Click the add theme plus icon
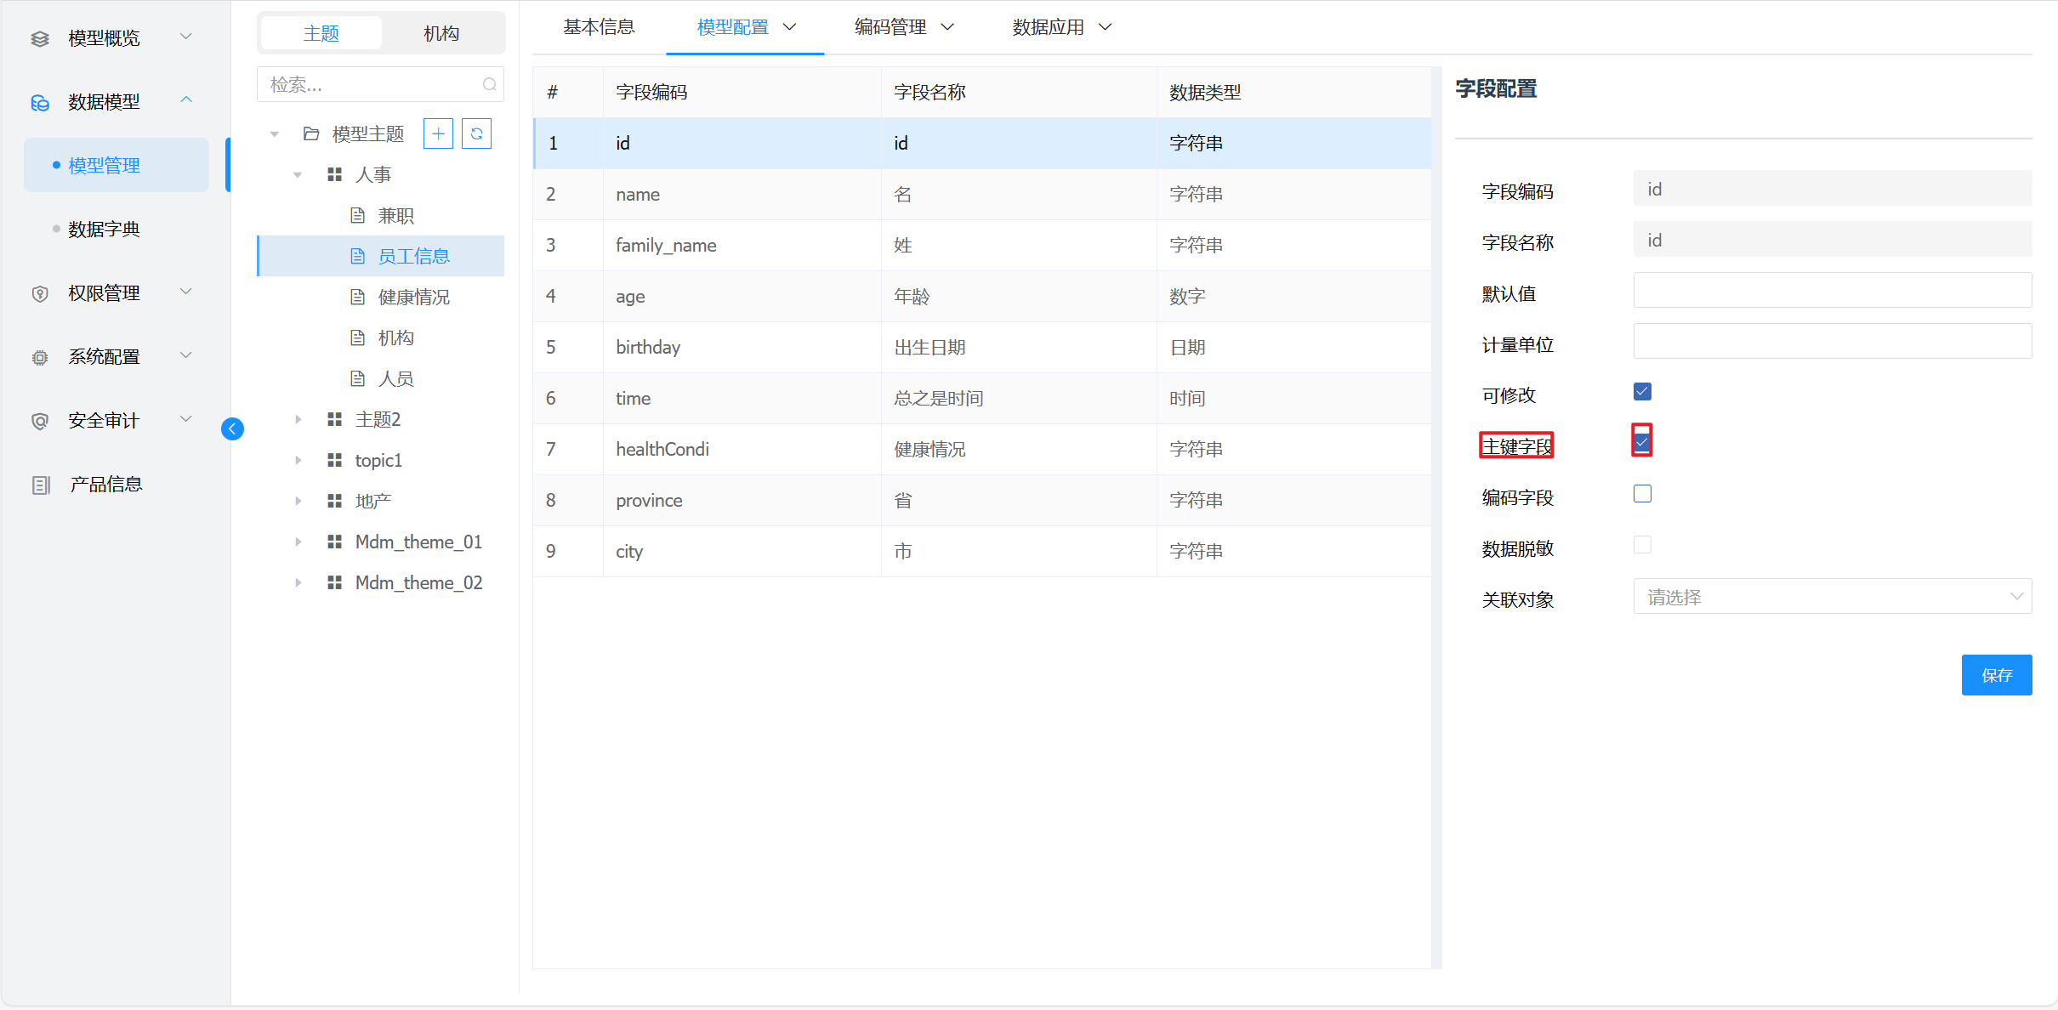This screenshot has height=1010, width=2058. click(438, 133)
